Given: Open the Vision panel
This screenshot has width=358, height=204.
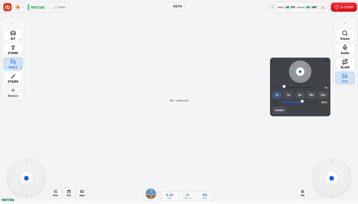Looking at the screenshot, I should click(345, 35).
